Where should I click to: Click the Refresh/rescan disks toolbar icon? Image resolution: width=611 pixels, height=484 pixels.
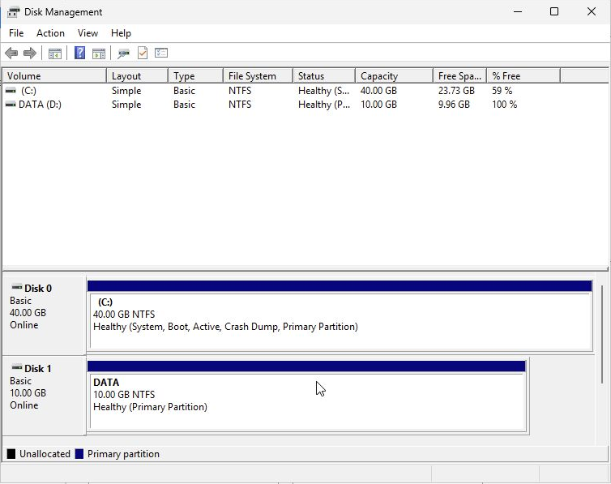[x=123, y=54]
